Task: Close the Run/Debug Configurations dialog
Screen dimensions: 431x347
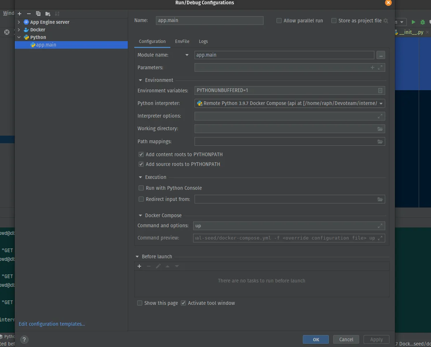Action: (x=388, y=3)
